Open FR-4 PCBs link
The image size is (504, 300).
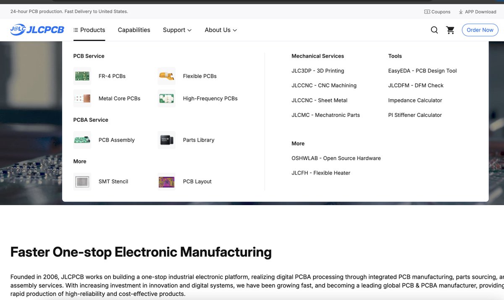point(112,76)
